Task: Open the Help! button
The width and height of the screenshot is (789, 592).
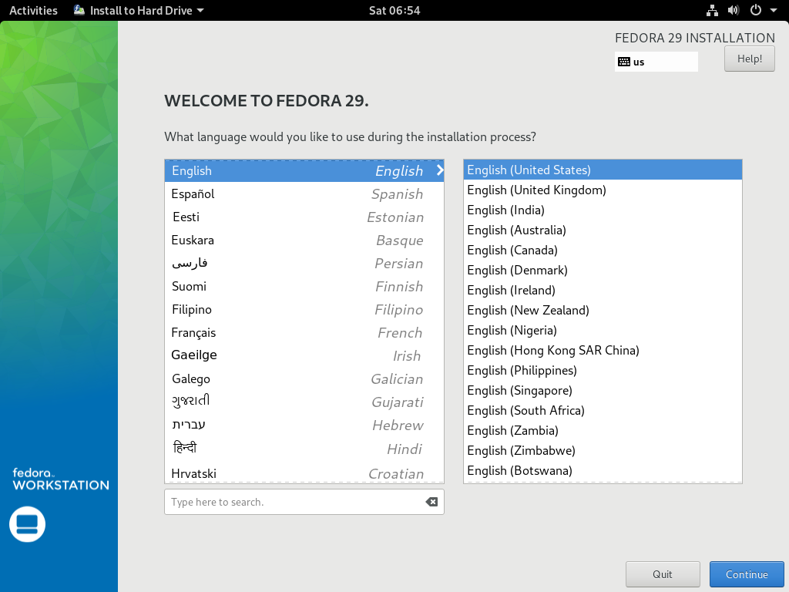Action: pos(749,59)
